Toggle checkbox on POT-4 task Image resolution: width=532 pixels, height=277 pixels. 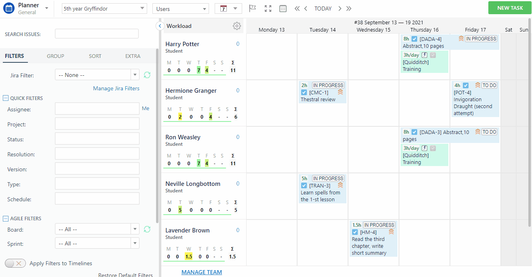click(466, 85)
